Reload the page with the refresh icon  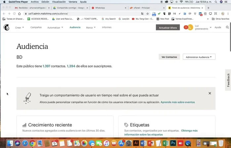coord(14,14)
